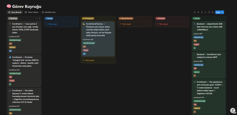This screenshot has height=115, width=237.
Task: Click the floating help avatar at bottom right
Action: [x=233, y=111]
